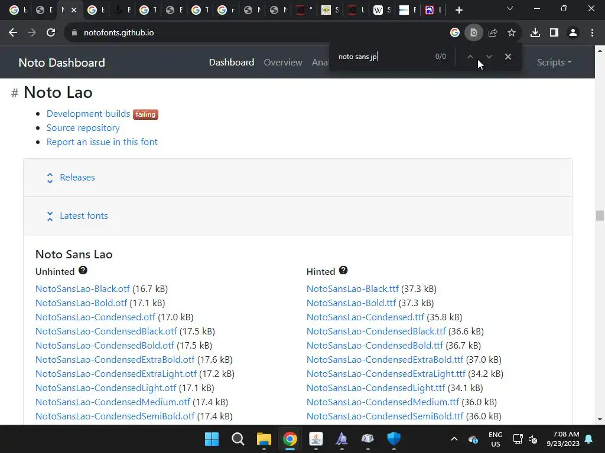
Task: Close the find bar
Action: [508, 57]
